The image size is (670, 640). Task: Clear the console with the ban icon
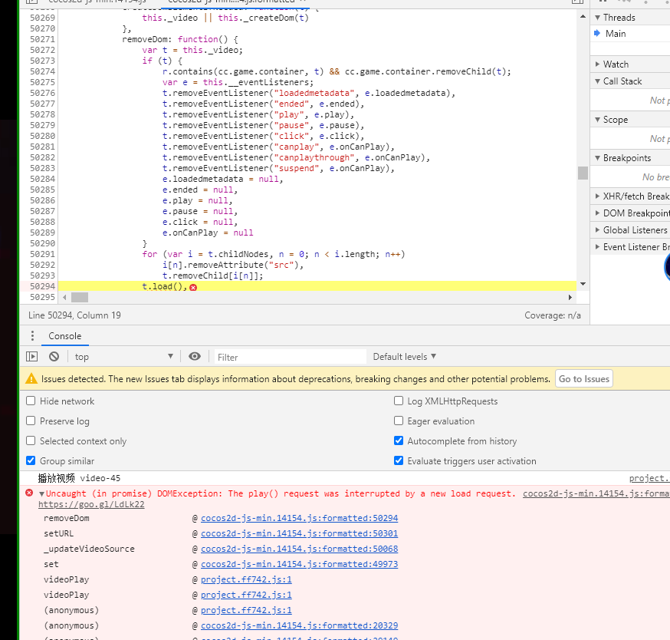(x=54, y=356)
